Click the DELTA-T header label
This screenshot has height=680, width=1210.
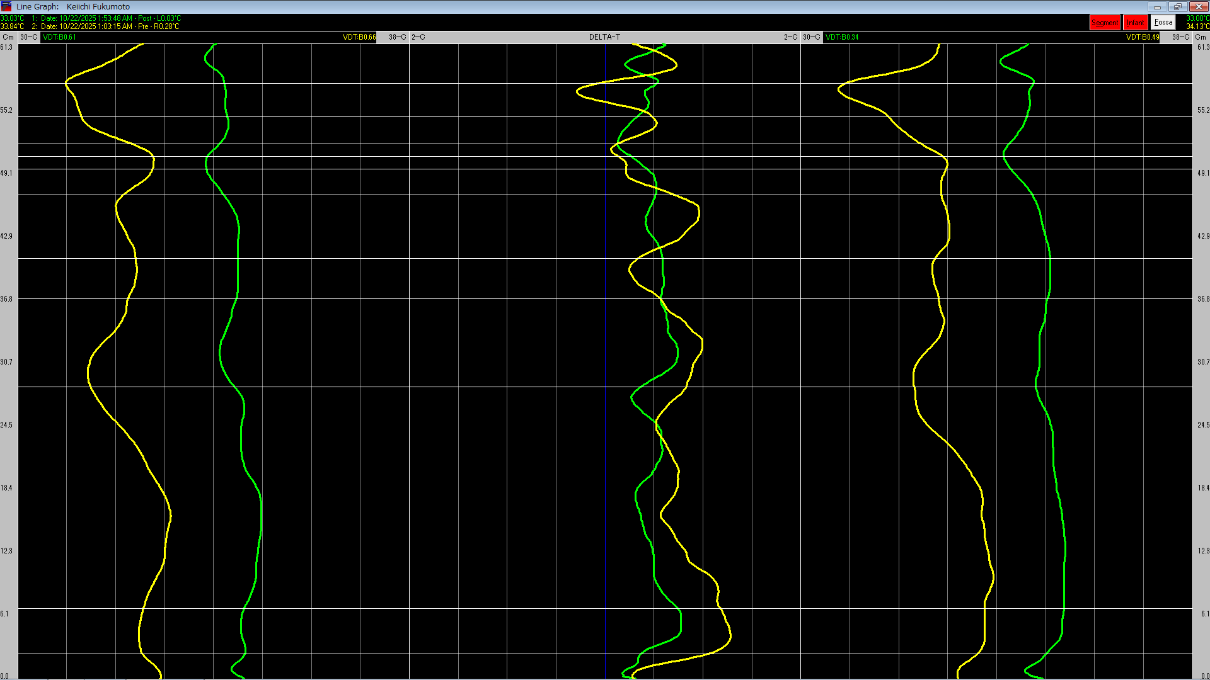coord(605,37)
